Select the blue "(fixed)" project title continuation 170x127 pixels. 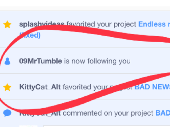coord(30,35)
